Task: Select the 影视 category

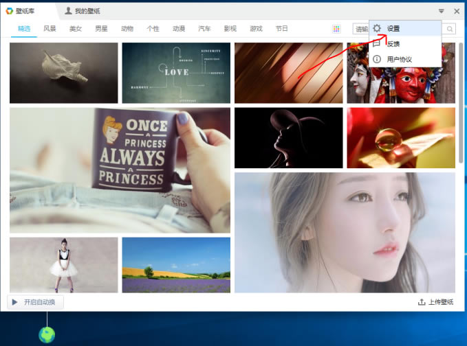Action: [x=230, y=29]
